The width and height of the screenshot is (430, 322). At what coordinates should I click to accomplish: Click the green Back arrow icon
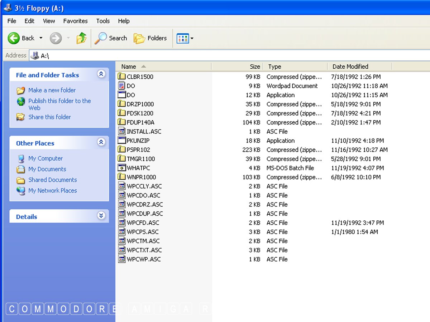tap(14, 38)
